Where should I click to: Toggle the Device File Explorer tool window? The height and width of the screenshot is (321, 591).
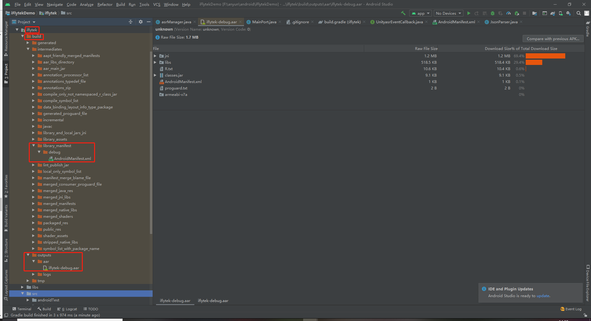pos(588,283)
